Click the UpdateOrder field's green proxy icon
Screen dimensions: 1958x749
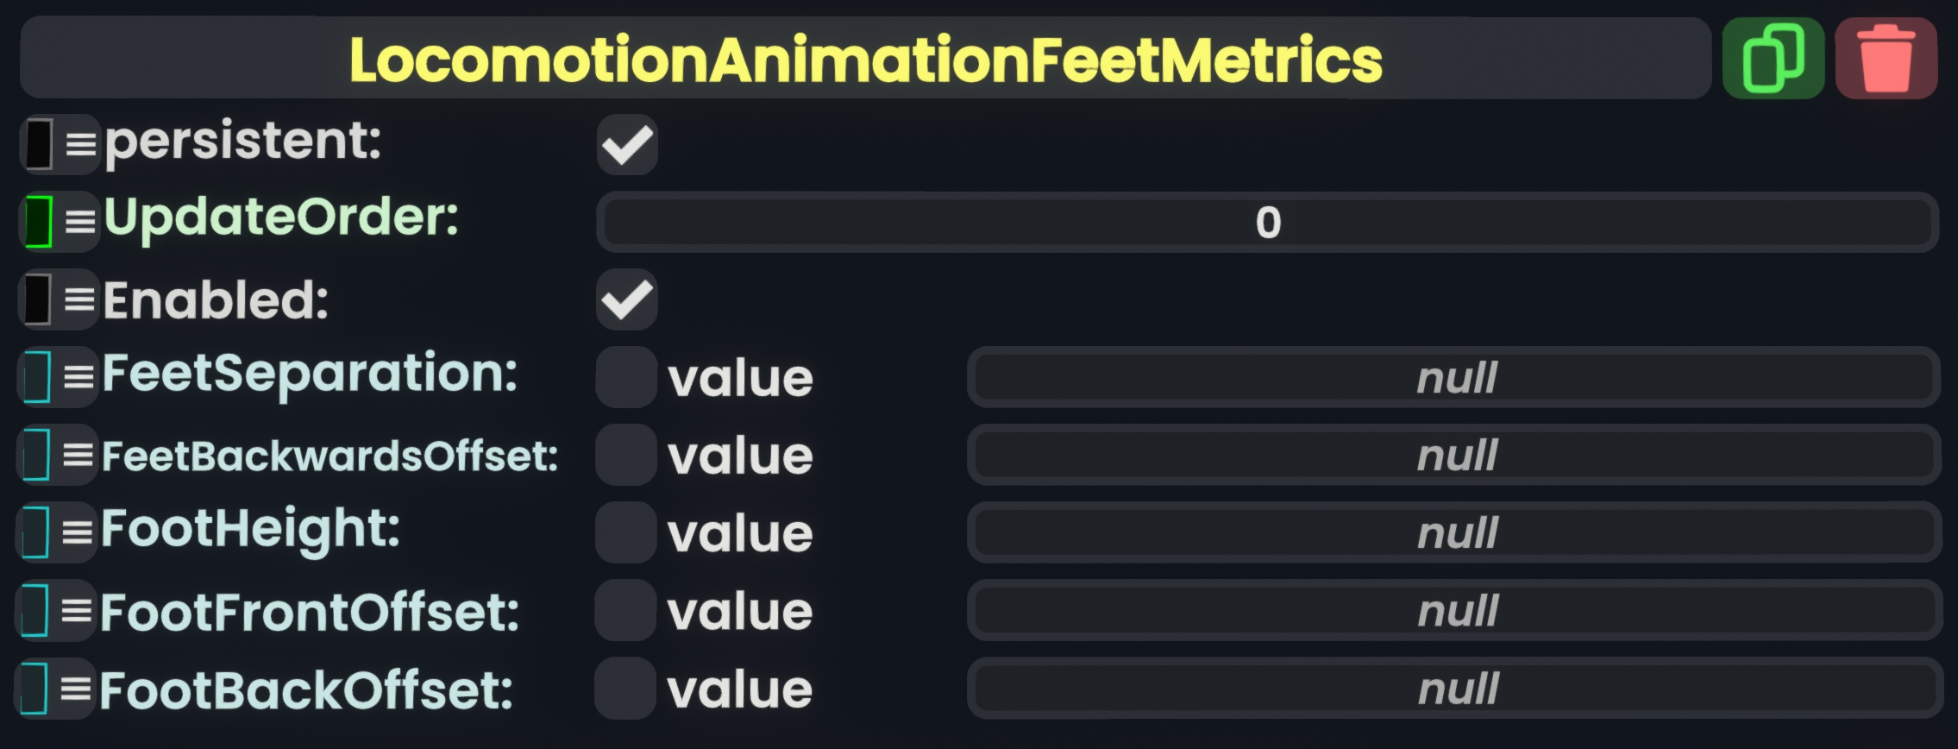(39, 222)
